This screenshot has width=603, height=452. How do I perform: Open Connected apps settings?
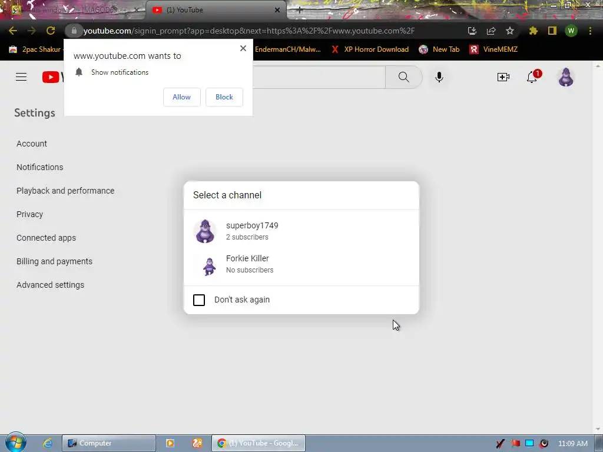click(x=46, y=238)
